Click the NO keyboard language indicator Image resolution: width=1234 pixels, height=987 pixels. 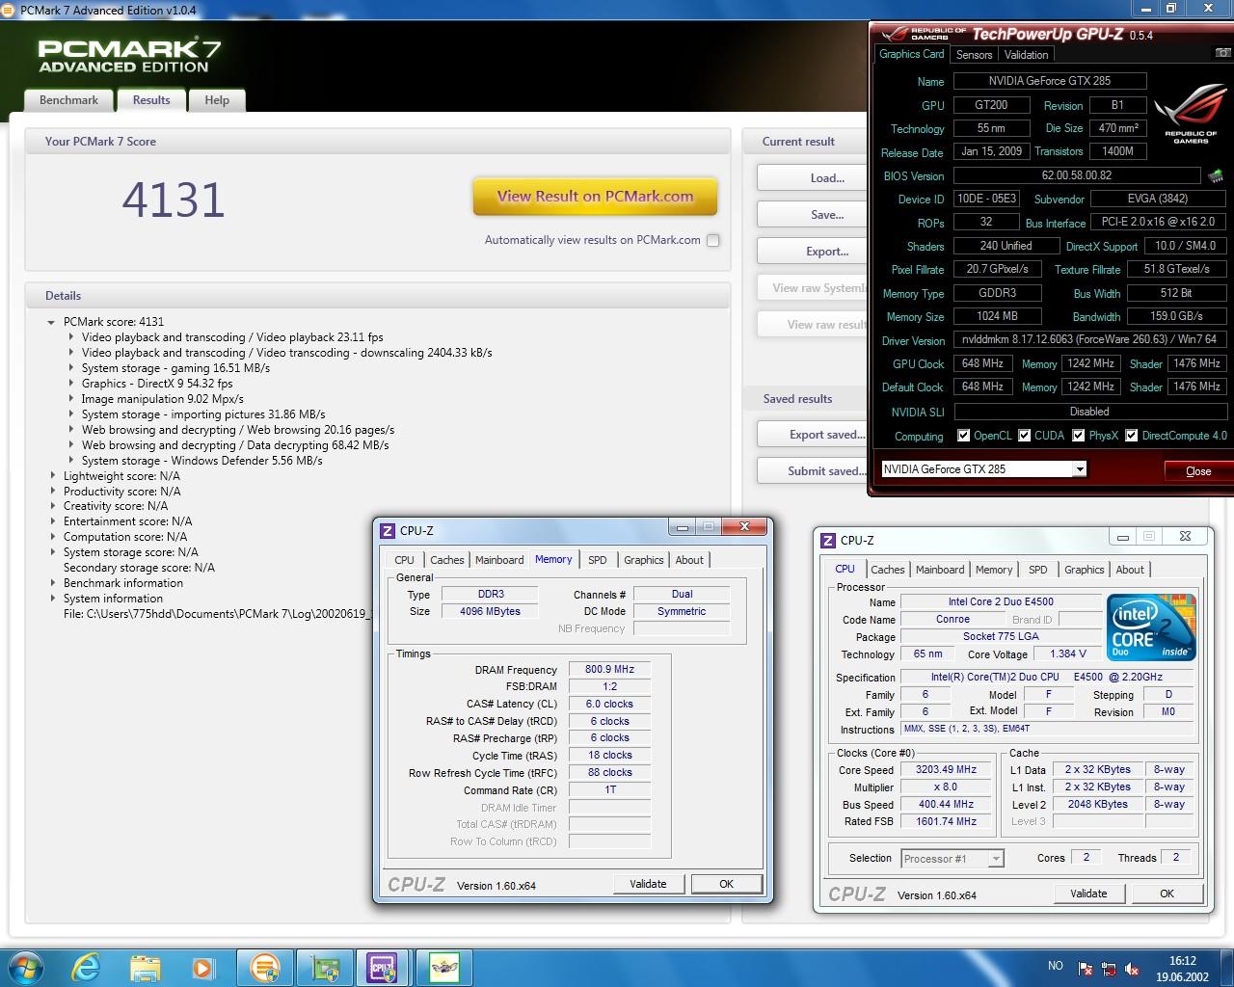tap(1056, 966)
